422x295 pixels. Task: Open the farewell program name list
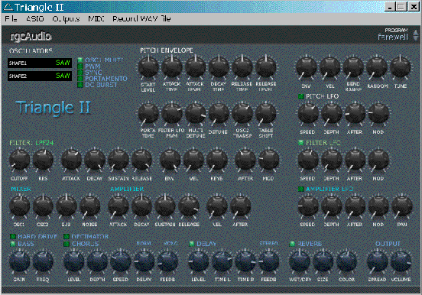(393, 37)
